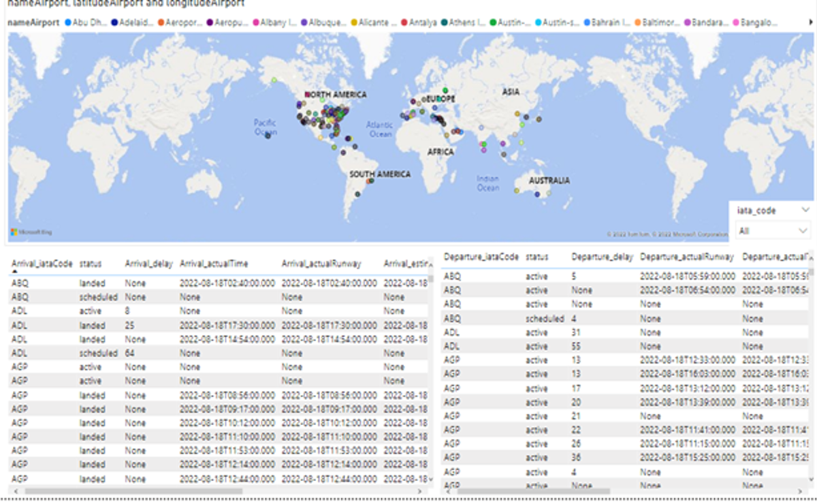This screenshot has height=502, width=817.
Task: Click the SOUTH AMERICA label on the map
Action: (380, 174)
